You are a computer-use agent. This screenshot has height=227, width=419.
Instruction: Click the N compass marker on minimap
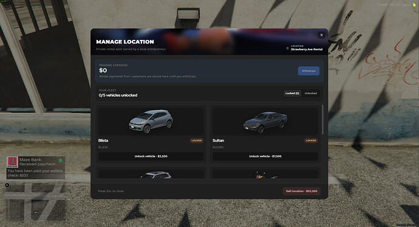pos(7,185)
